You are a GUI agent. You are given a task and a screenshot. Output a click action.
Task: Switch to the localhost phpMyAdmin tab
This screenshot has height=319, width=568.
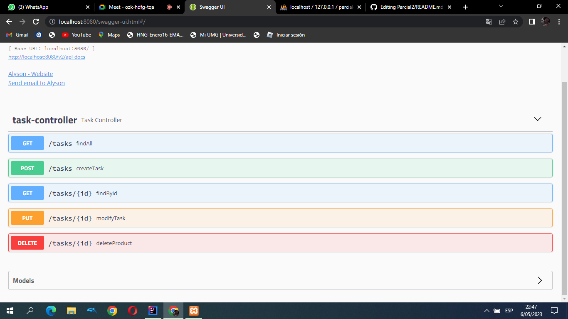click(x=321, y=7)
